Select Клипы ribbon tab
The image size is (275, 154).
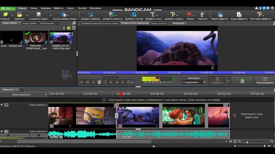tap(34, 8)
